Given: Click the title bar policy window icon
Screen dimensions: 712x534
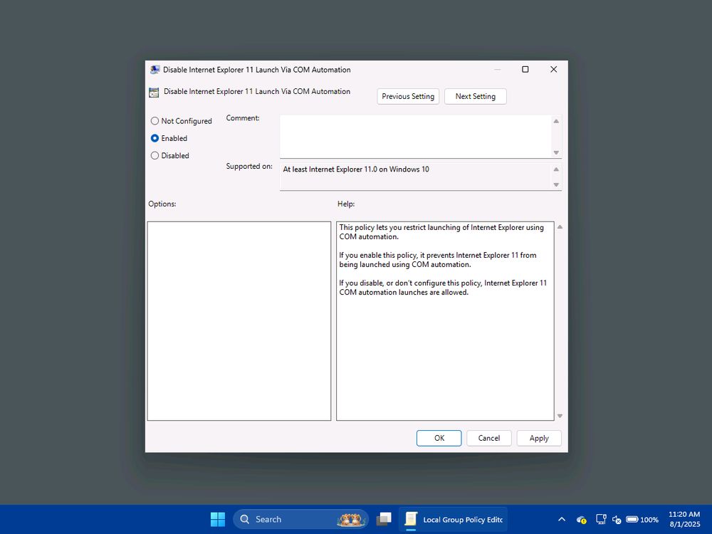Looking at the screenshot, I should coord(155,70).
